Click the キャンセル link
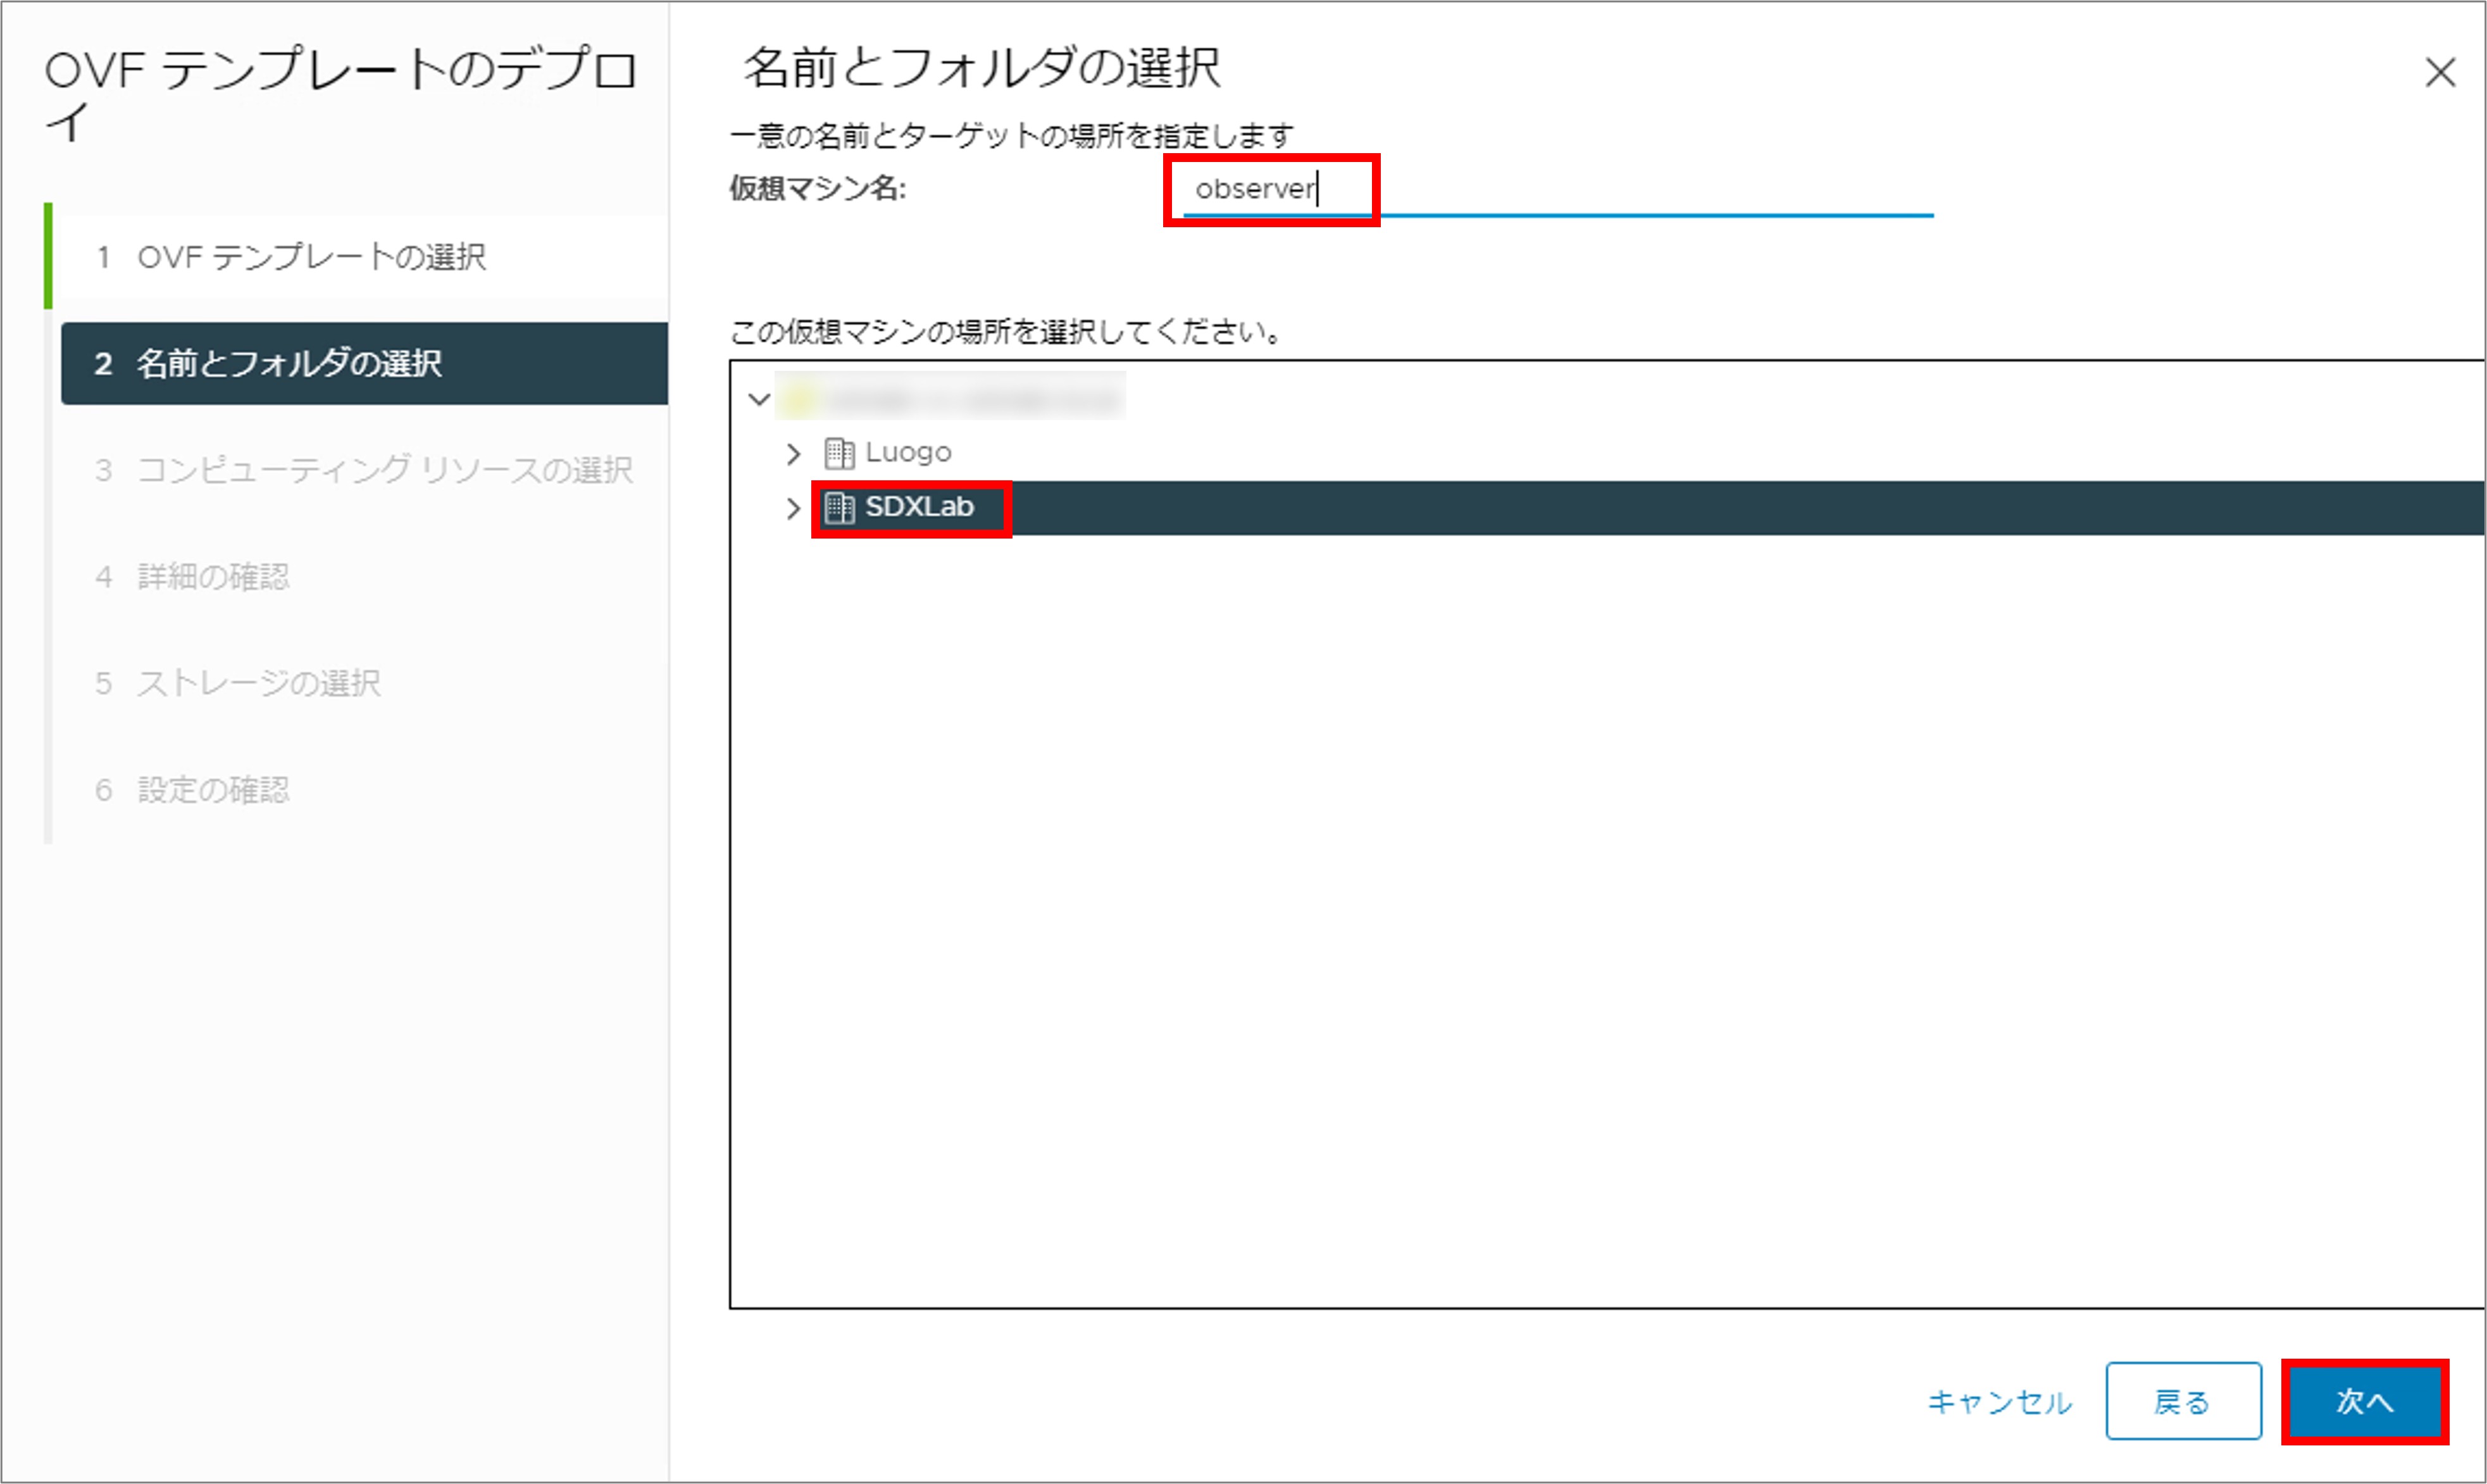The image size is (2487, 1484). click(x=2000, y=1402)
